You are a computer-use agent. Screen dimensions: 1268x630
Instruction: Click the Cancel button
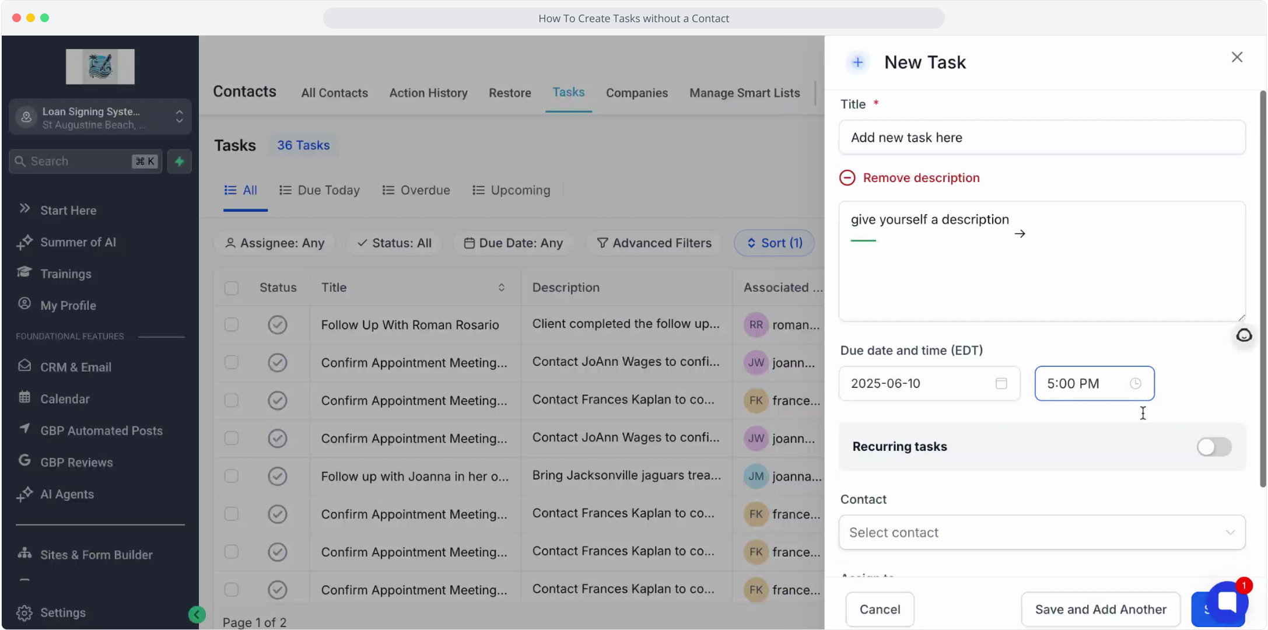pyautogui.click(x=880, y=610)
